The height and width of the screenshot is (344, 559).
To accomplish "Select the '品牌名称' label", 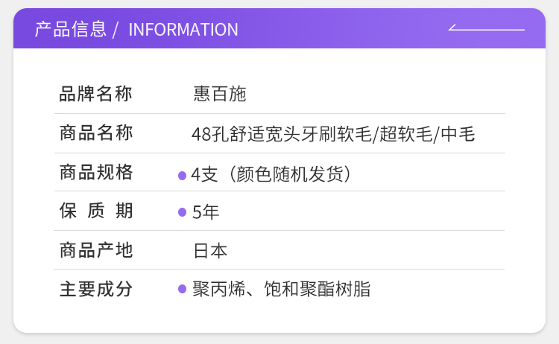I will pos(95,94).
